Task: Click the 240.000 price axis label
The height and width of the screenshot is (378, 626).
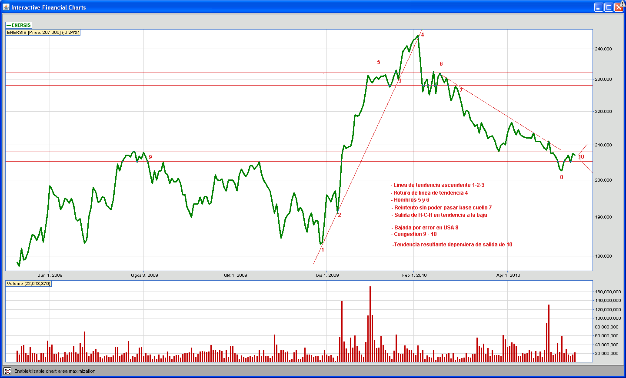Action: pos(603,49)
